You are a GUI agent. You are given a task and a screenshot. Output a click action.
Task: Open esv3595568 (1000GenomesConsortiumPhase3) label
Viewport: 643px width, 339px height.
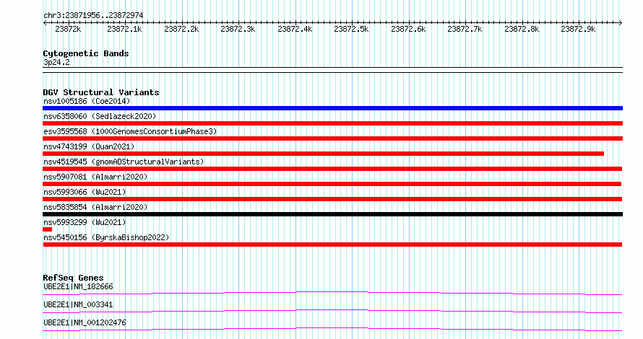pos(130,131)
